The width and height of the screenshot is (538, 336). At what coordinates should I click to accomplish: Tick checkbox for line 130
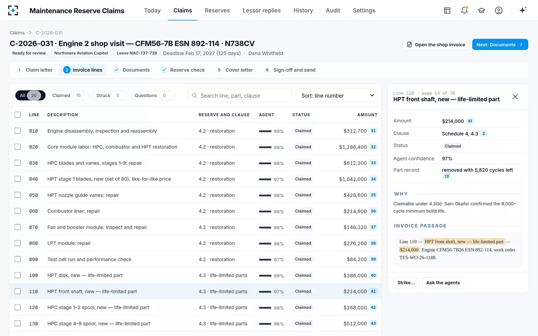point(18,323)
